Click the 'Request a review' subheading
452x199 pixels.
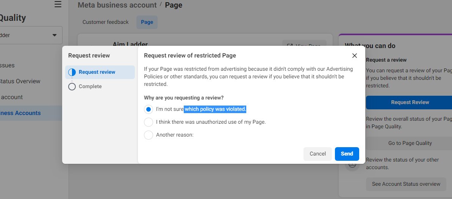tap(386, 60)
